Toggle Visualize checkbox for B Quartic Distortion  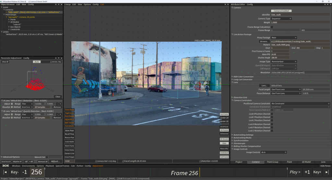[x=12, y=118]
